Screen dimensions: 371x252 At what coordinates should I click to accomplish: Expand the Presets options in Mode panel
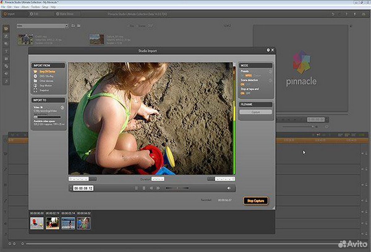pos(270,72)
